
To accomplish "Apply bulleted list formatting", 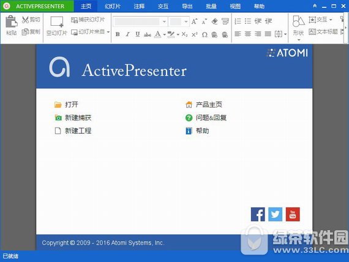I will click(248, 21).
